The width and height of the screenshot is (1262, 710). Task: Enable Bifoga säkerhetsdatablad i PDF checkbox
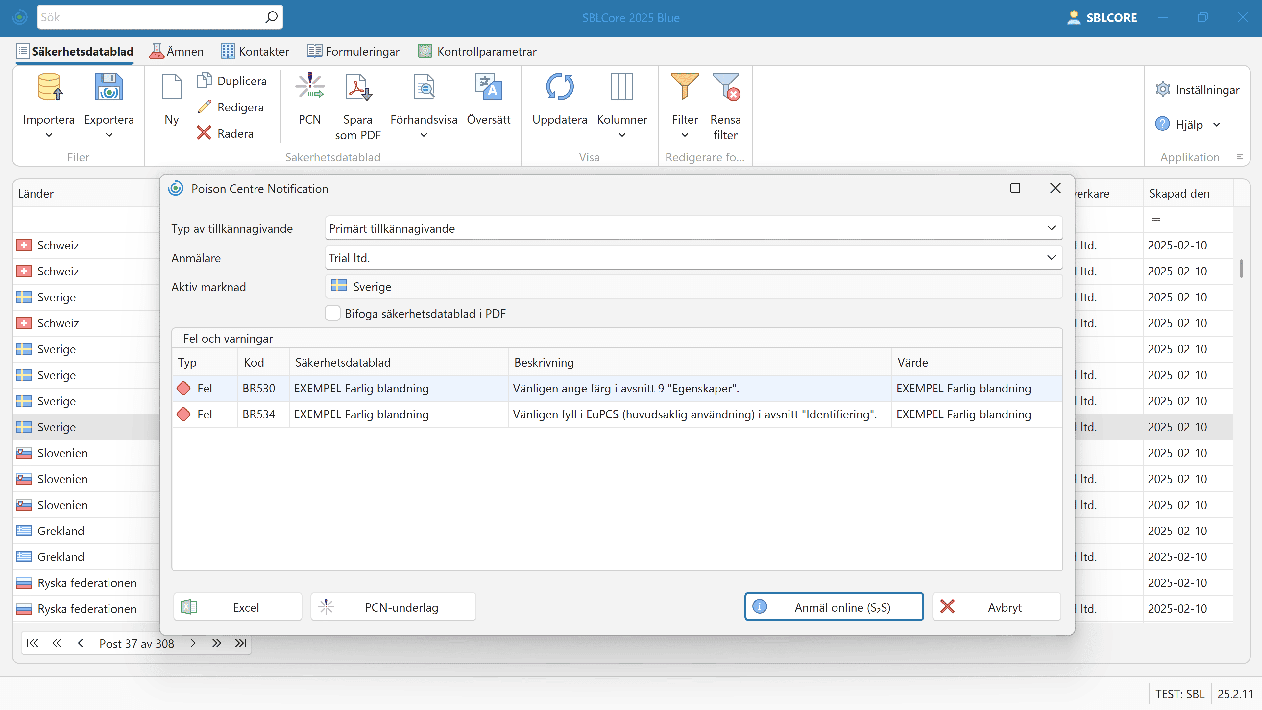tap(333, 313)
